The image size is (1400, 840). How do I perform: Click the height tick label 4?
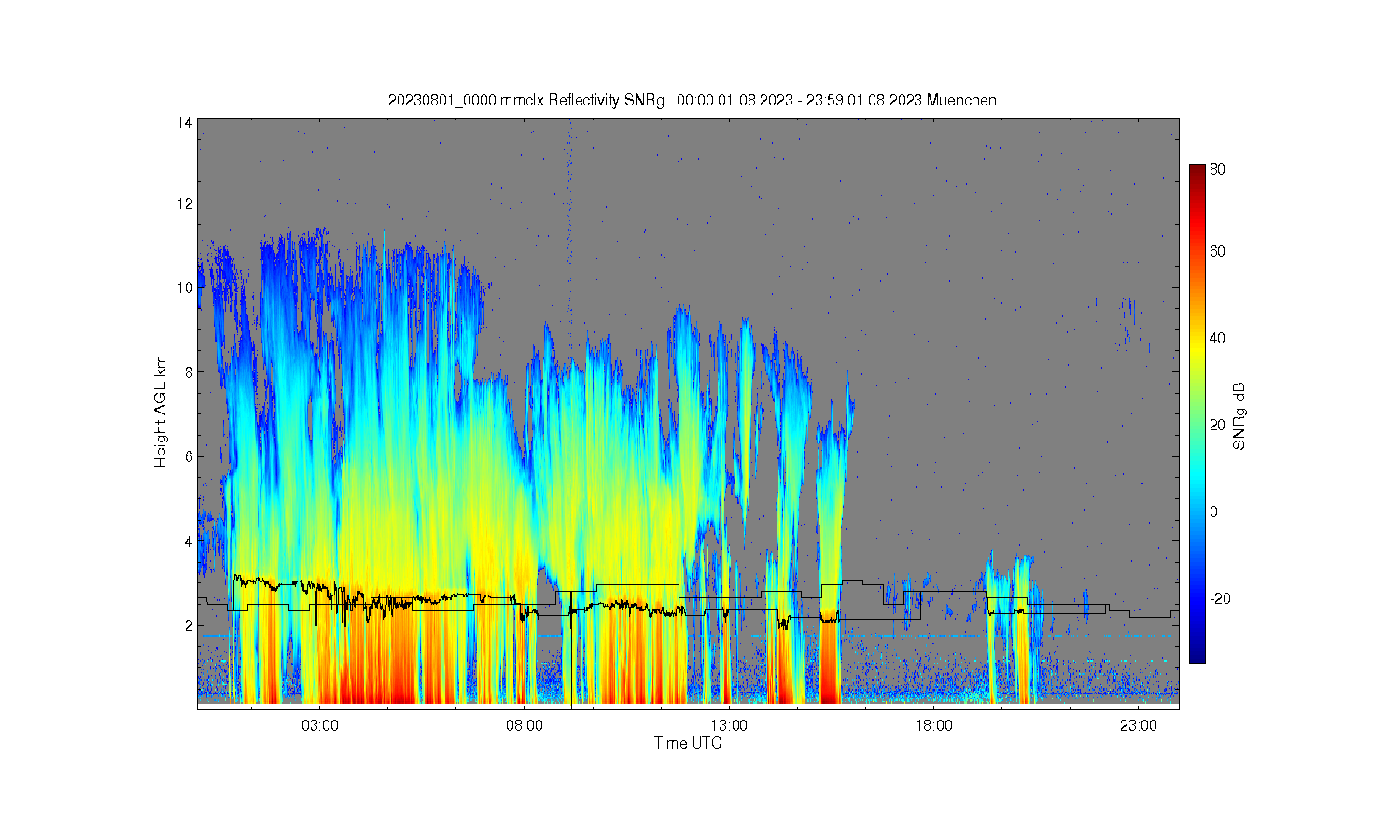pyautogui.click(x=189, y=541)
